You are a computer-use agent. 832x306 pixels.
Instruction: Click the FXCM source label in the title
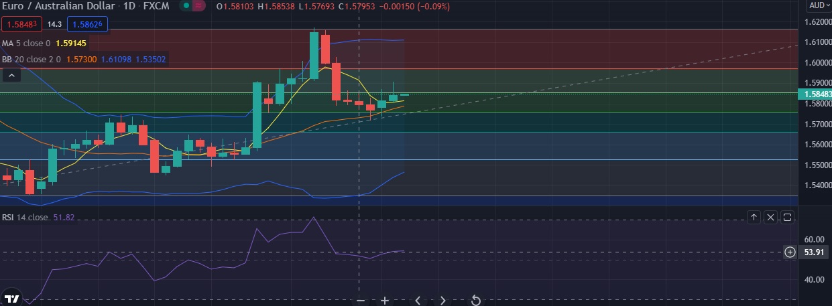tap(157, 7)
